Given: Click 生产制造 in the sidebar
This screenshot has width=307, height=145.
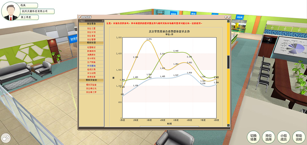Looking at the screenshot, I should coord(91,62).
